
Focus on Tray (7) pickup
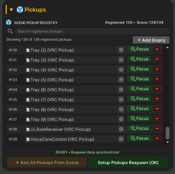click(x=139, y=99)
